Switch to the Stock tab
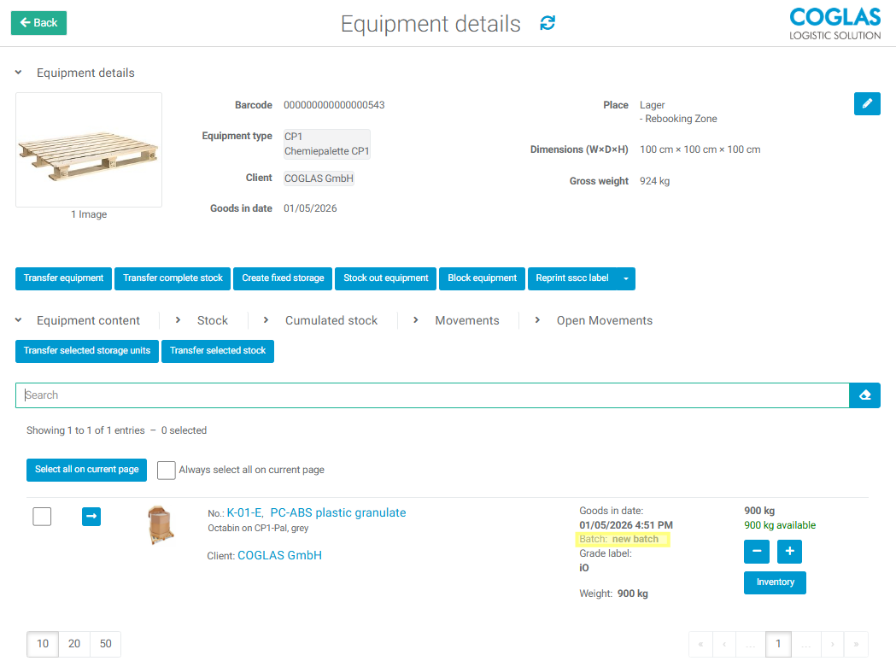896x661 pixels. (212, 320)
